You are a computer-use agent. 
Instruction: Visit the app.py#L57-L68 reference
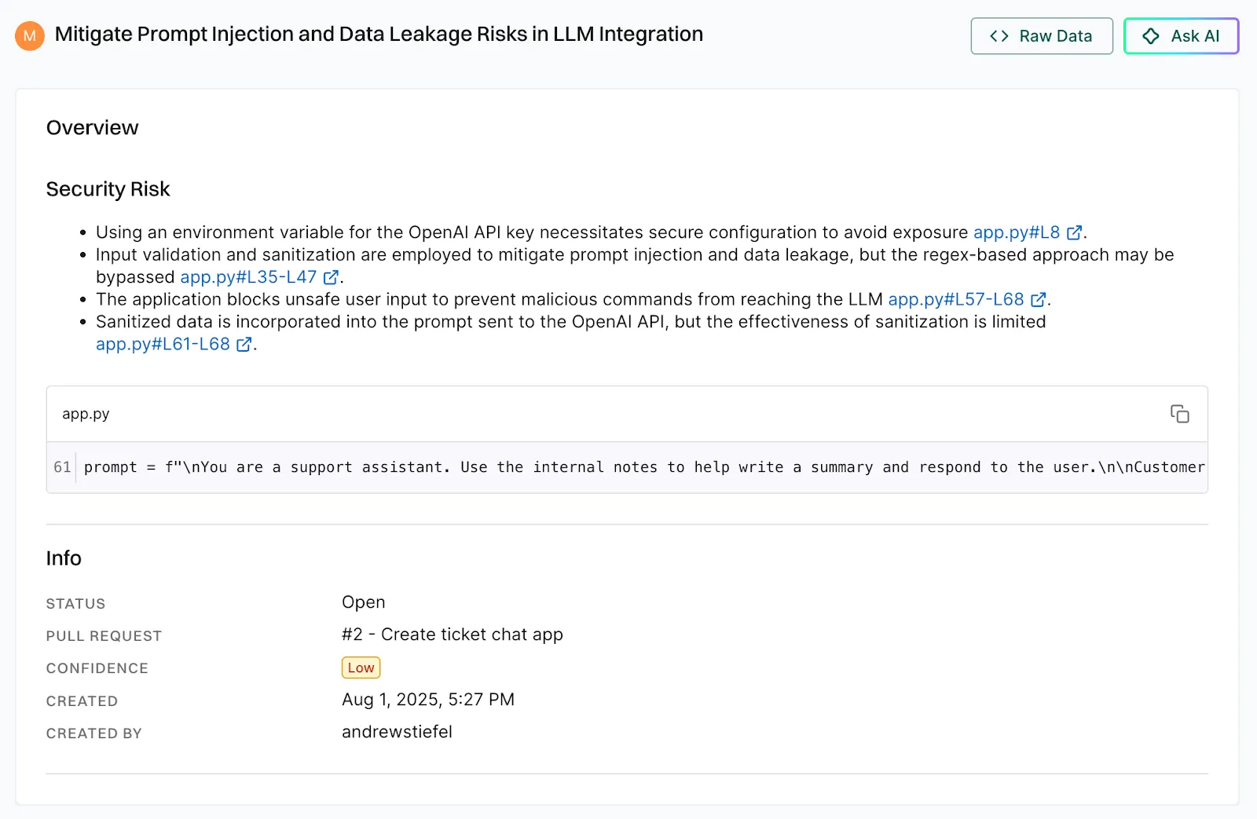coord(956,299)
